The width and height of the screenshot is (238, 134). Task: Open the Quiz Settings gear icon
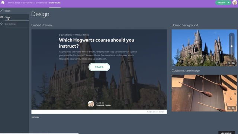click(1, 24)
